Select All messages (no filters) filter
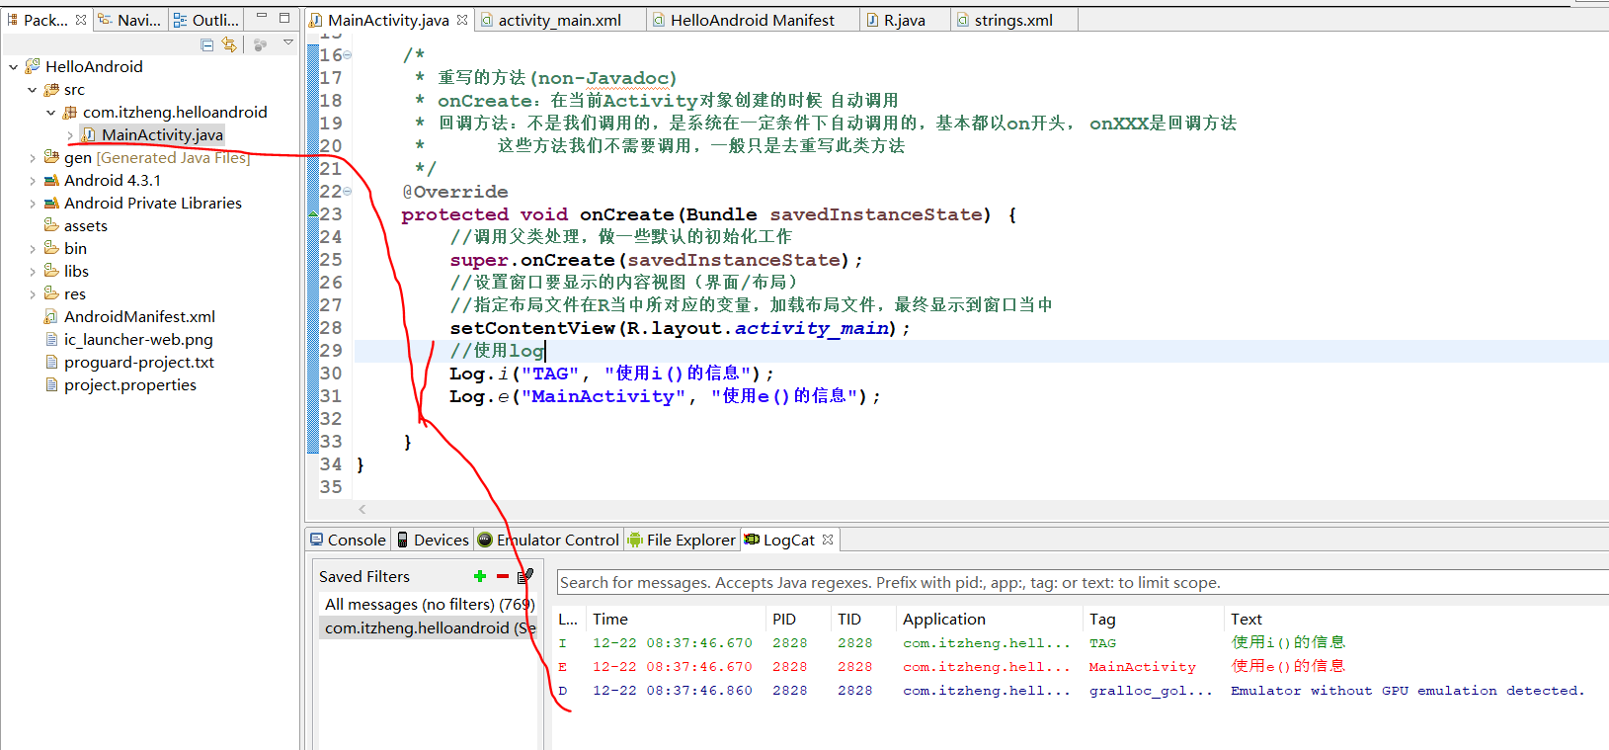This screenshot has height=750, width=1609. (428, 605)
